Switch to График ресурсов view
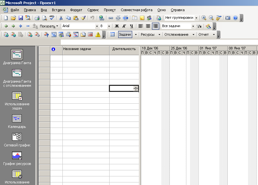Screen dimensions: 258x185 pyautogui.click(x=17, y=159)
